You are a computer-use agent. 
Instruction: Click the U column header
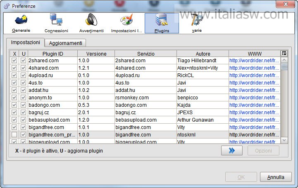coord(24,54)
